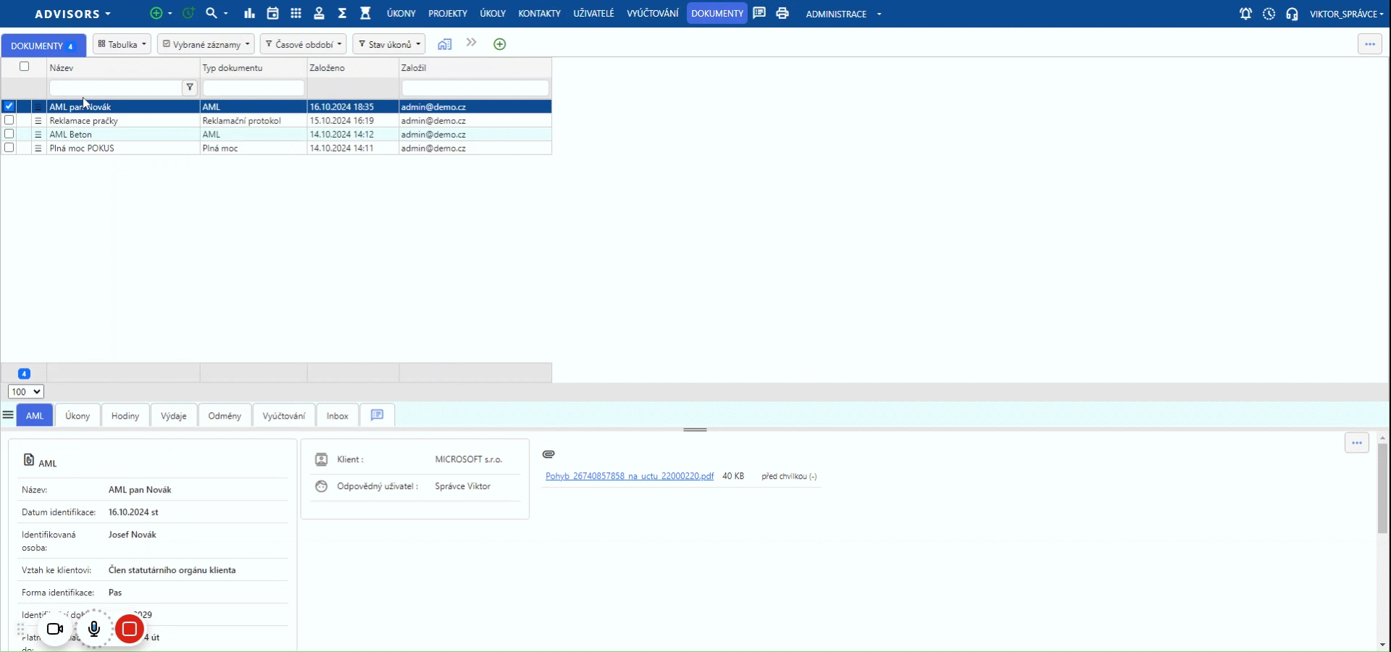Image resolution: width=1391 pixels, height=652 pixels.
Task: Open the notifications bell icon
Action: coord(1245,14)
